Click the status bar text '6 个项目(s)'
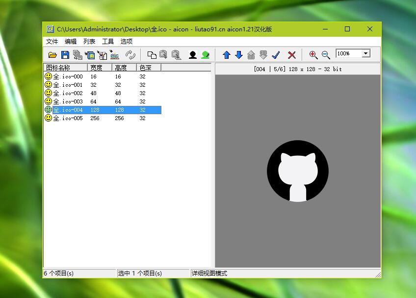 [x=59, y=273]
